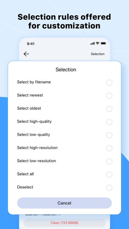Click the 'Select high-resolution' text label
This screenshot has height=229, width=129.
(x=37, y=148)
